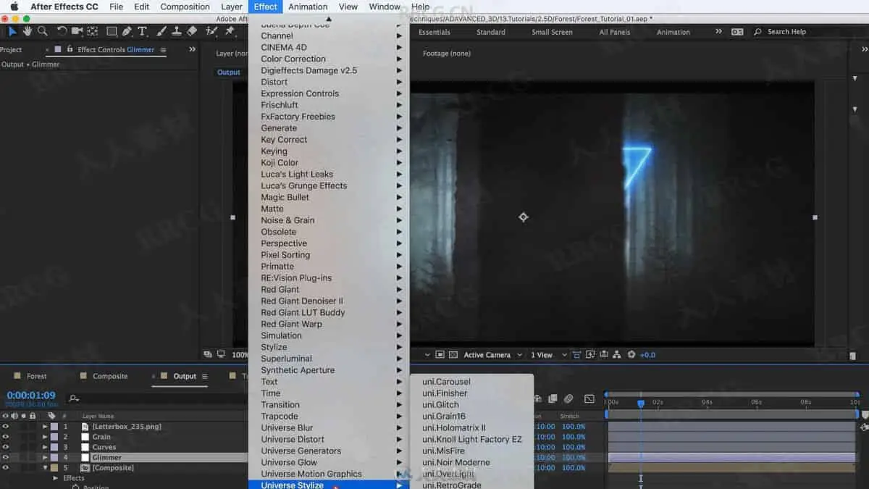The image size is (869, 489).
Task: Open the Trapcode effect submenu
Action: 329,417
